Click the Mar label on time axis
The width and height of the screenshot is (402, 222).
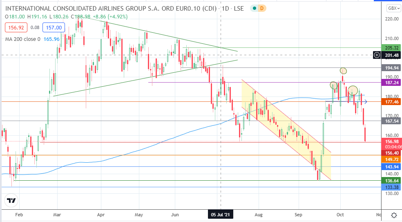click(57, 215)
